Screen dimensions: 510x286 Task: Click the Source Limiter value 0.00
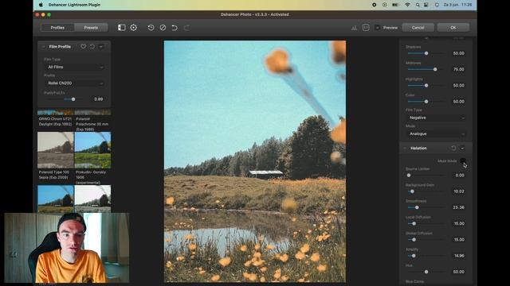click(x=459, y=176)
